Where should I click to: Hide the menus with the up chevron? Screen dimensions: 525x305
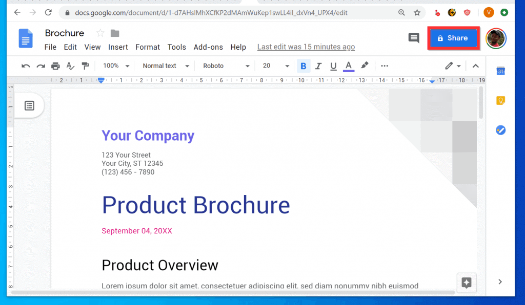click(x=475, y=66)
